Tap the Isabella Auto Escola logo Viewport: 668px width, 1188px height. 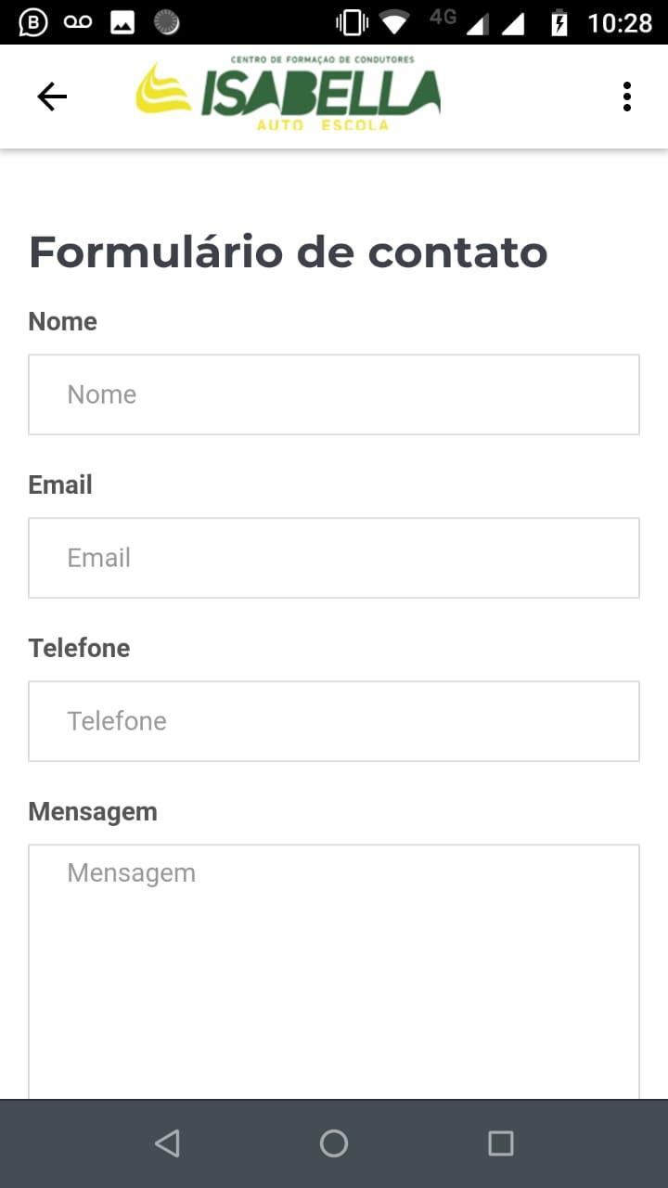point(289,95)
